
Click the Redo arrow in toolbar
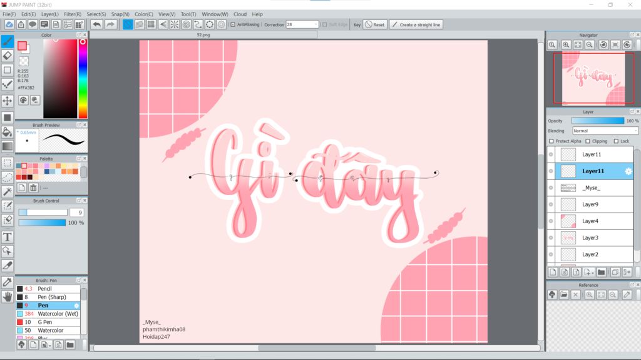pyautogui.click(x=110, y=24)
